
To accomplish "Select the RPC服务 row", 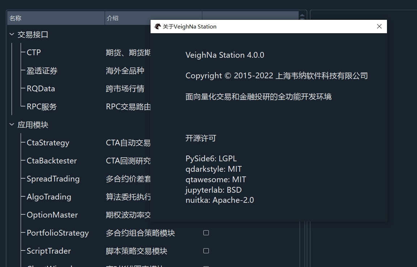I will pos(42,106).
